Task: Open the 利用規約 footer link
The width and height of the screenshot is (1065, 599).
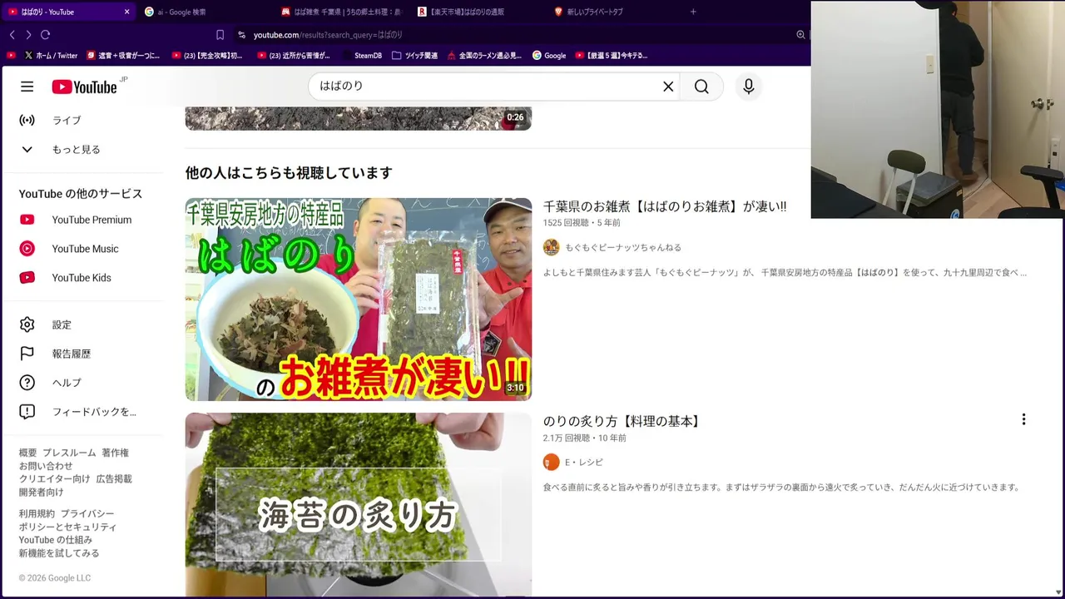Action: (x=37, y=514)
